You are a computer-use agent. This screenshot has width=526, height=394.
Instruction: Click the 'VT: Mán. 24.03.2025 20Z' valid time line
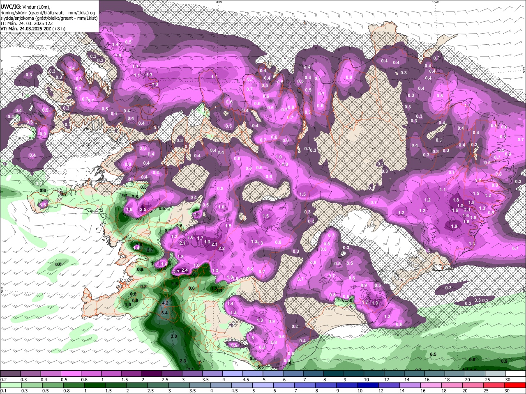pos(33,29)
